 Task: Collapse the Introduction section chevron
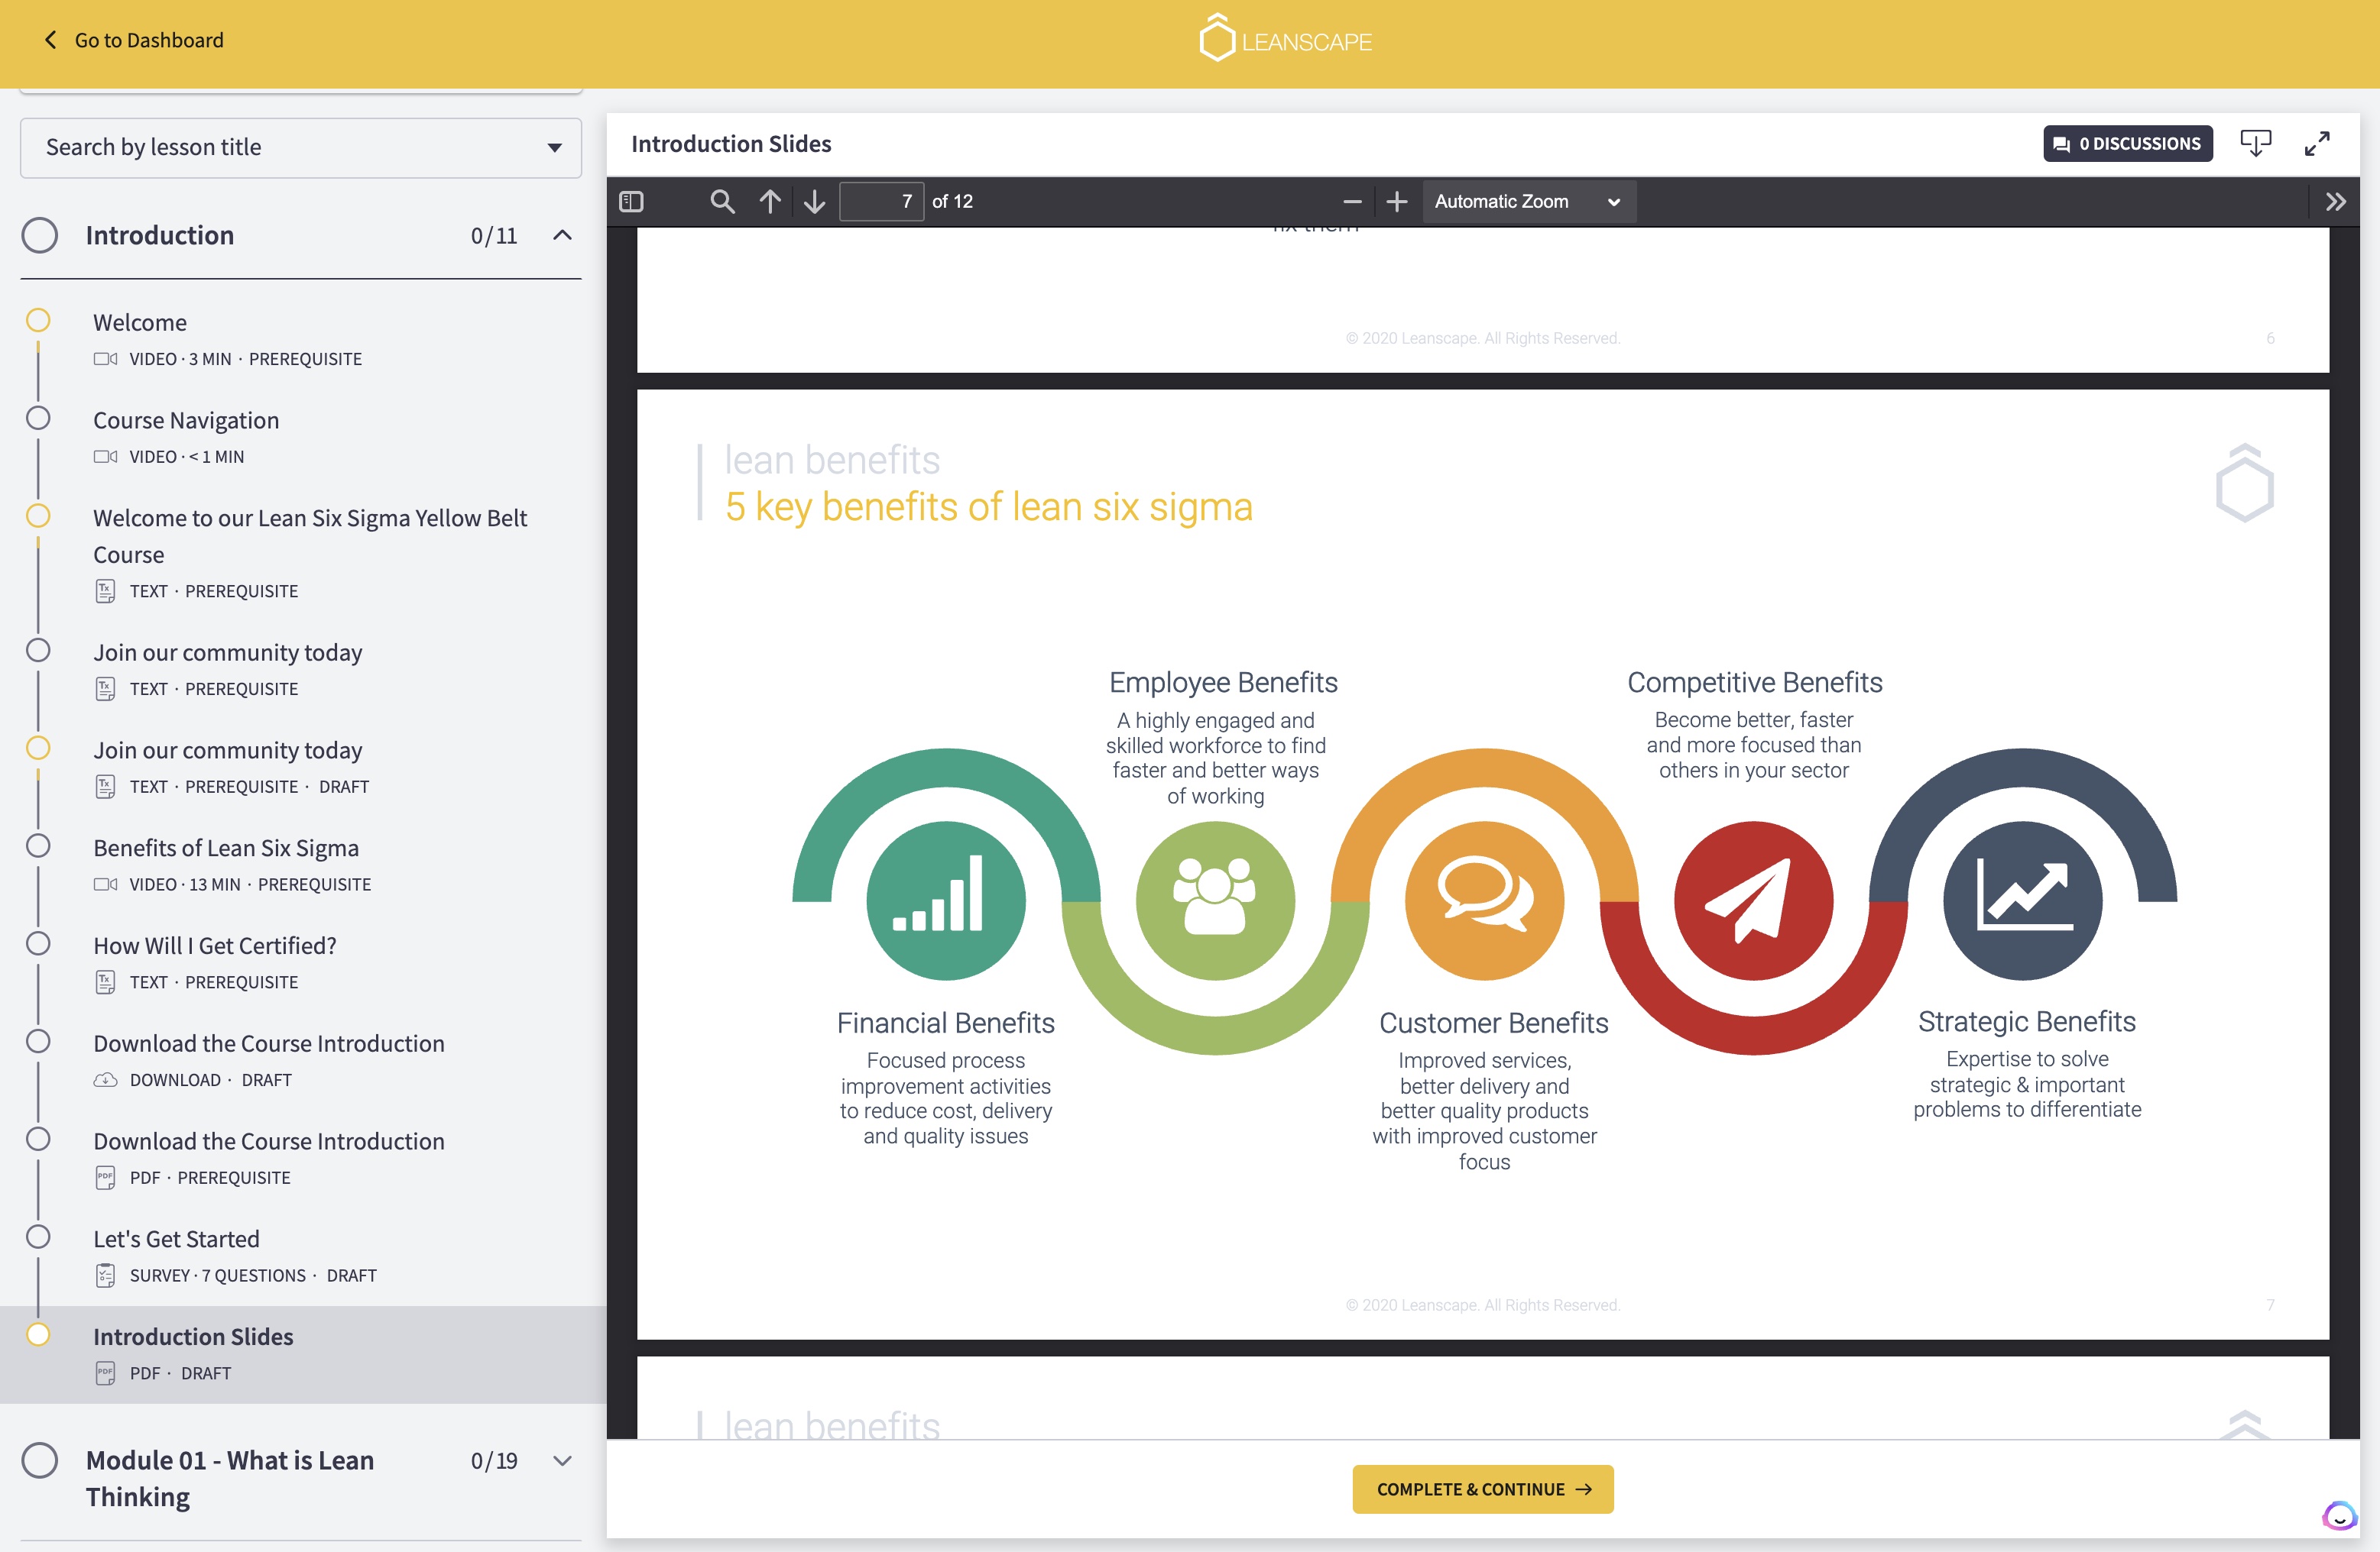pos(562,236)
